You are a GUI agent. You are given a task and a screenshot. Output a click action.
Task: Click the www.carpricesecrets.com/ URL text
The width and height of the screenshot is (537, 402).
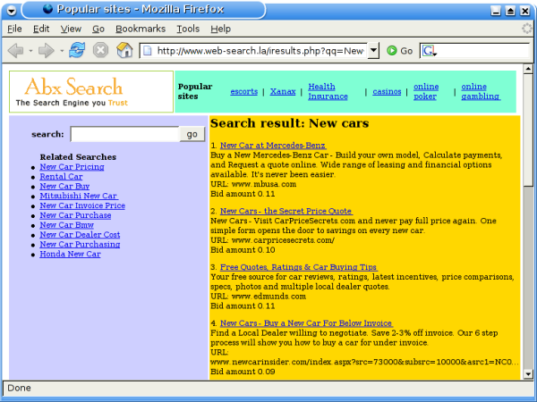pyautogui.click(x=283, y=240)
